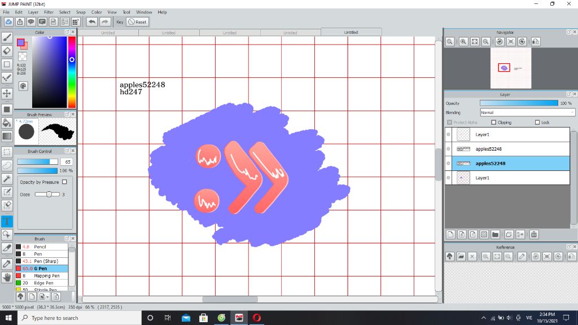Screen dimensions: 578x325
Task: Select the Pencil brush
Action: pos(41,247)
